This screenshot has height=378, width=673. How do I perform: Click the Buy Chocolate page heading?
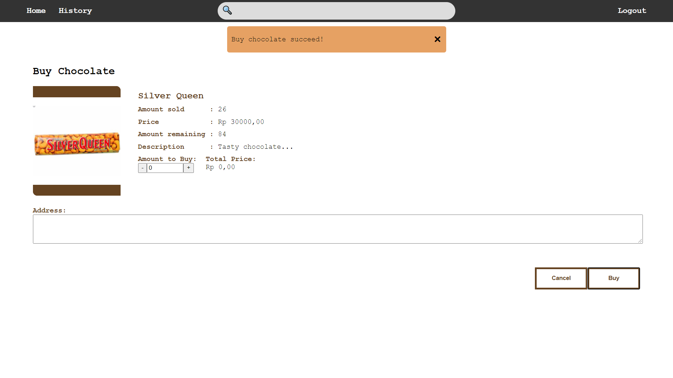tap(74, 71)
